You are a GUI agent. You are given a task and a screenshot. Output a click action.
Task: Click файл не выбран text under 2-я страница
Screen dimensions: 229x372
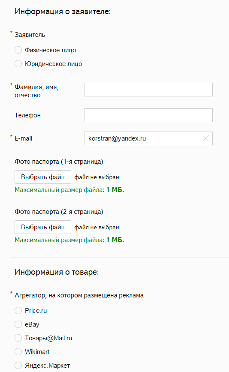click(x=96, y=227)
